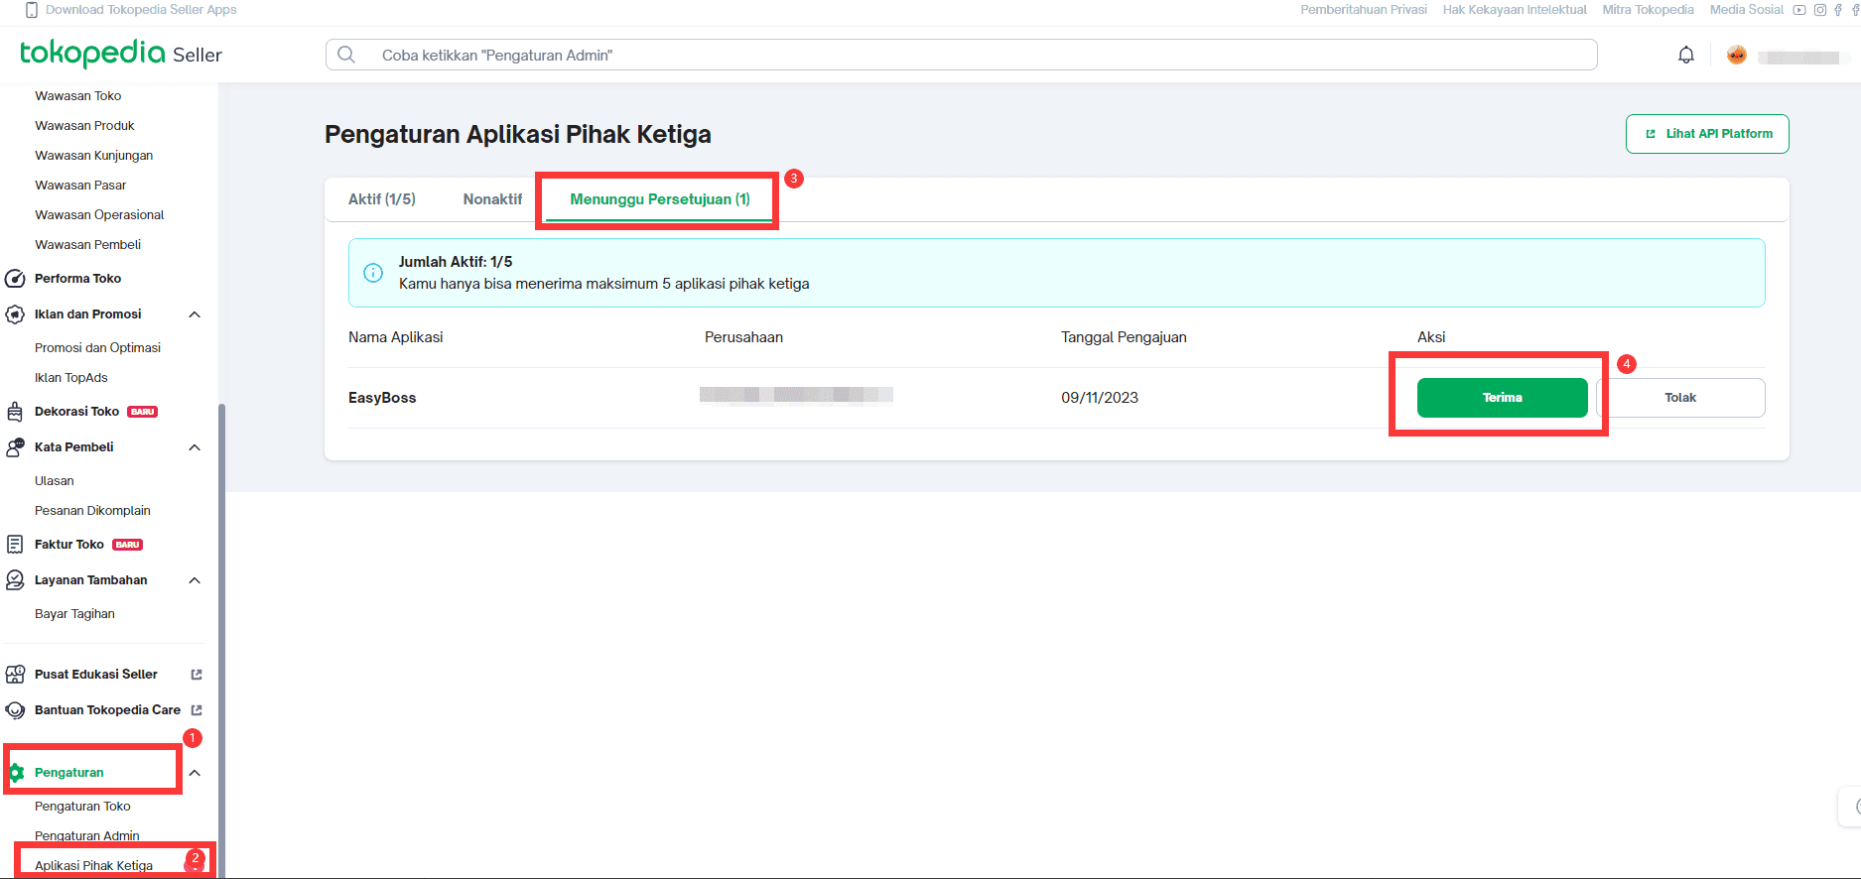Click external link icon beside Bantuan Tokopedia Care
Image resolution: width=1861 pixels, height=879 pixels.
pyautogui.click(x=197, y=710)
